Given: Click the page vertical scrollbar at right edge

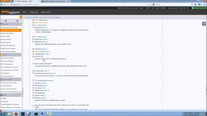Looking at the screenshot, I should [x=206, y=90].
